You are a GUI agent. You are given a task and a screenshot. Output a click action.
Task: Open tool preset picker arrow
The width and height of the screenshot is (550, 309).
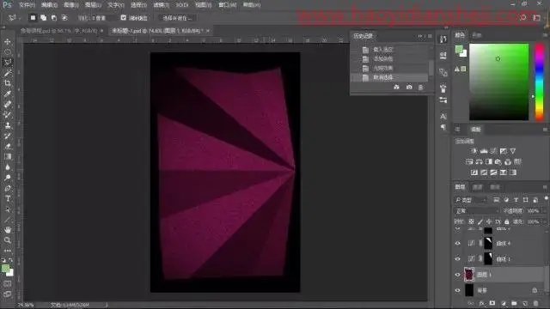20,18
